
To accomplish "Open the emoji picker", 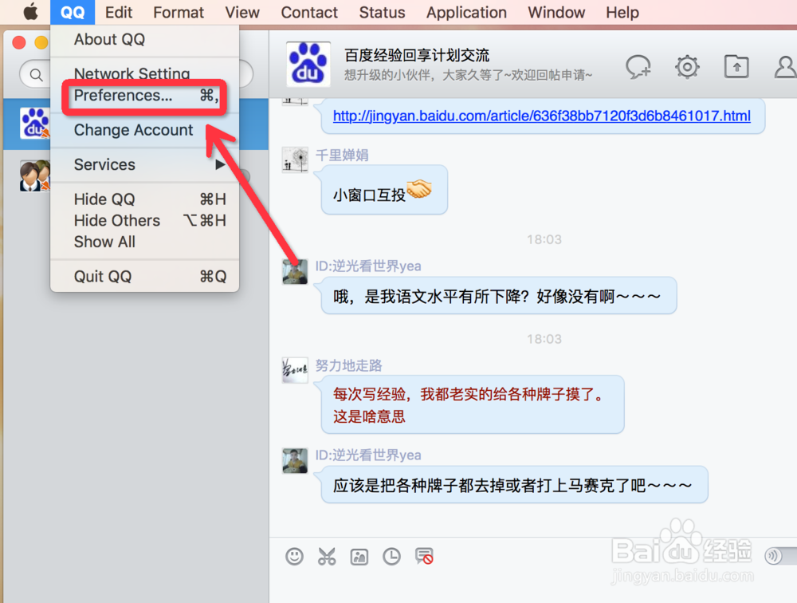I will tap(294, 556).
